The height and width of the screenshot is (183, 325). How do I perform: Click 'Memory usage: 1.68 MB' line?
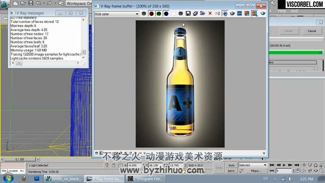click(28, 50)
